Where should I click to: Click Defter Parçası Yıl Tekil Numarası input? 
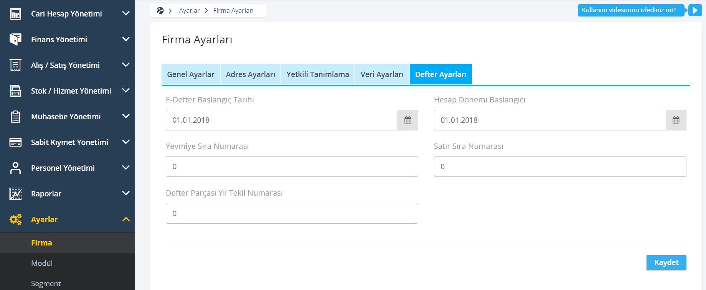(x=292, y=213)
